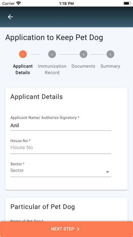This screenshot has height=237, width=133.
Task: Tap the battery status icon
Action: [x=127, y=3]
